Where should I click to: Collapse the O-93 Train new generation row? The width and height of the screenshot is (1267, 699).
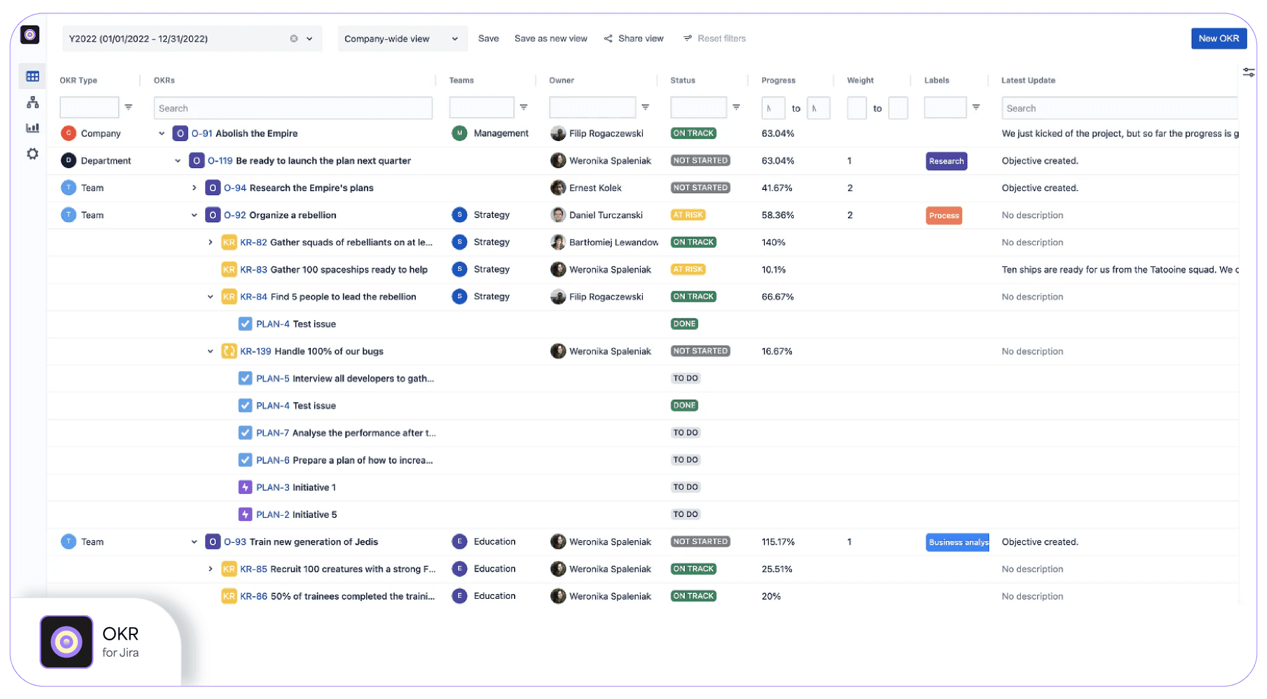[x=194, y=542]
